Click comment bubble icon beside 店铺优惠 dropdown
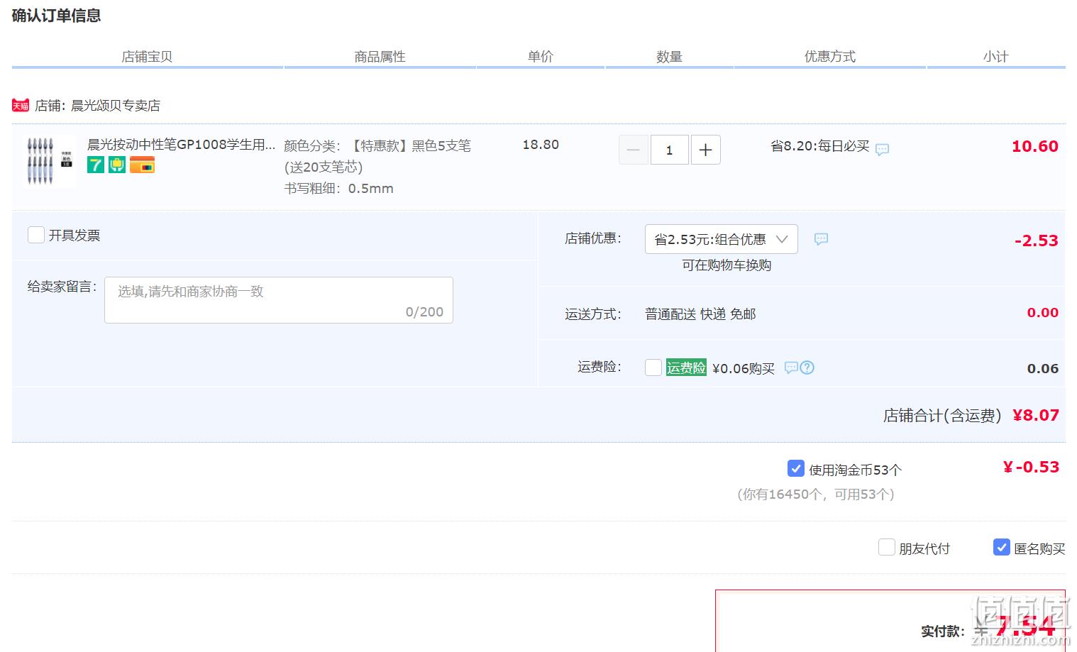The height and width of the screenshot is (652, 1077). point(821,239)
